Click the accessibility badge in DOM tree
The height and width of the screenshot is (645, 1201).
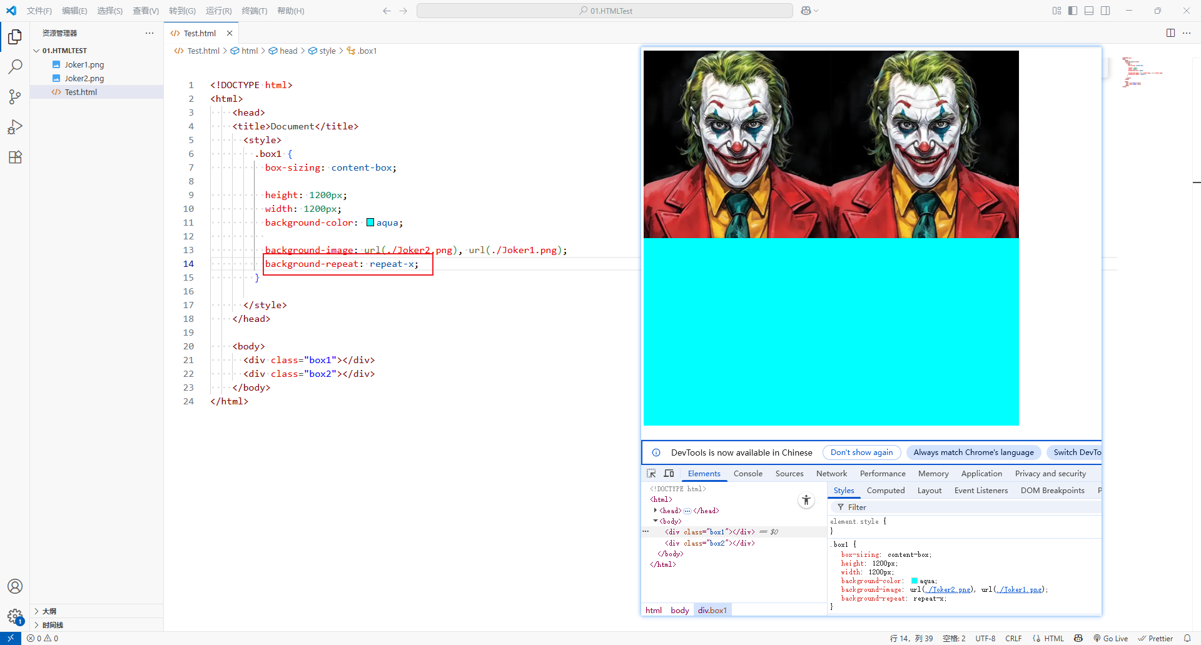pos(806,500)
